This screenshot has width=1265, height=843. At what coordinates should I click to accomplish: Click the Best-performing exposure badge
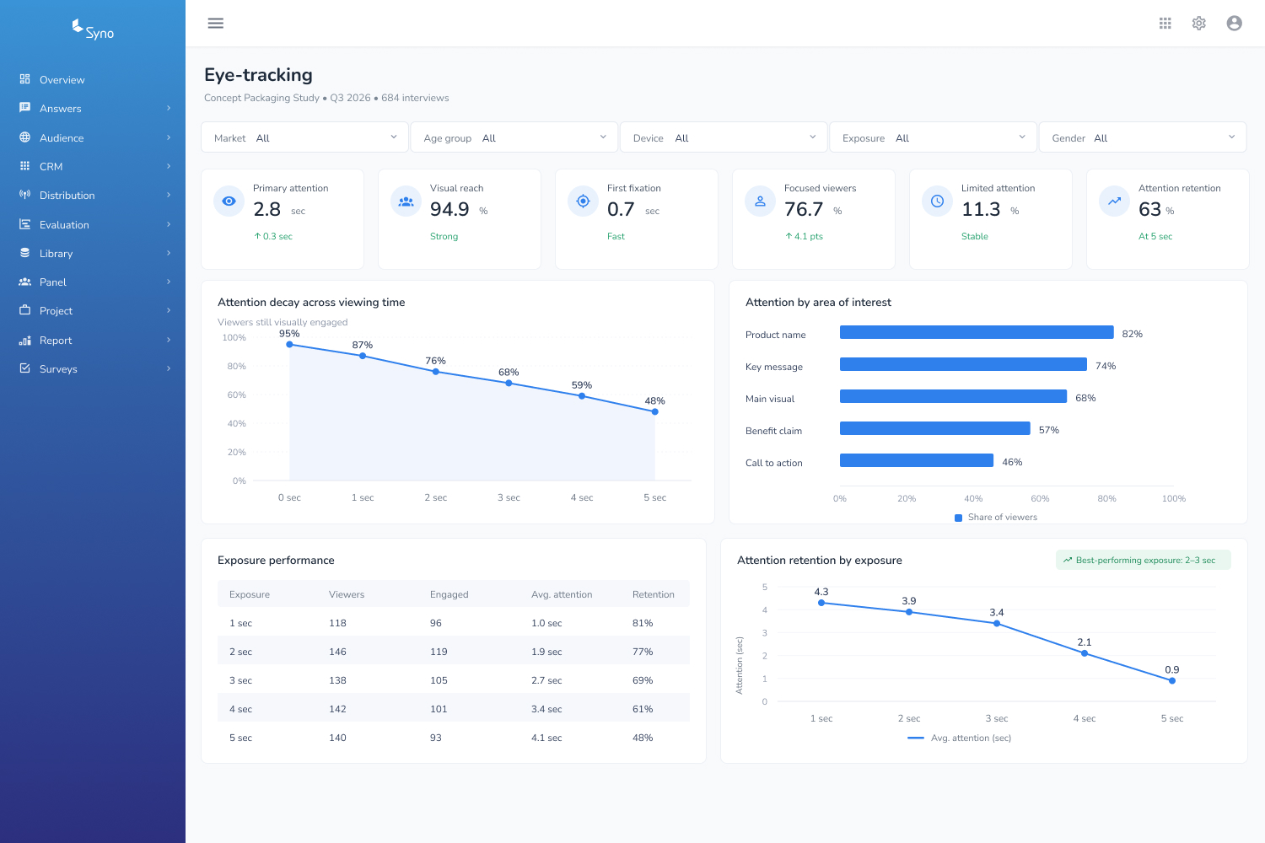pyautogui.click(x=1144, y=560)
